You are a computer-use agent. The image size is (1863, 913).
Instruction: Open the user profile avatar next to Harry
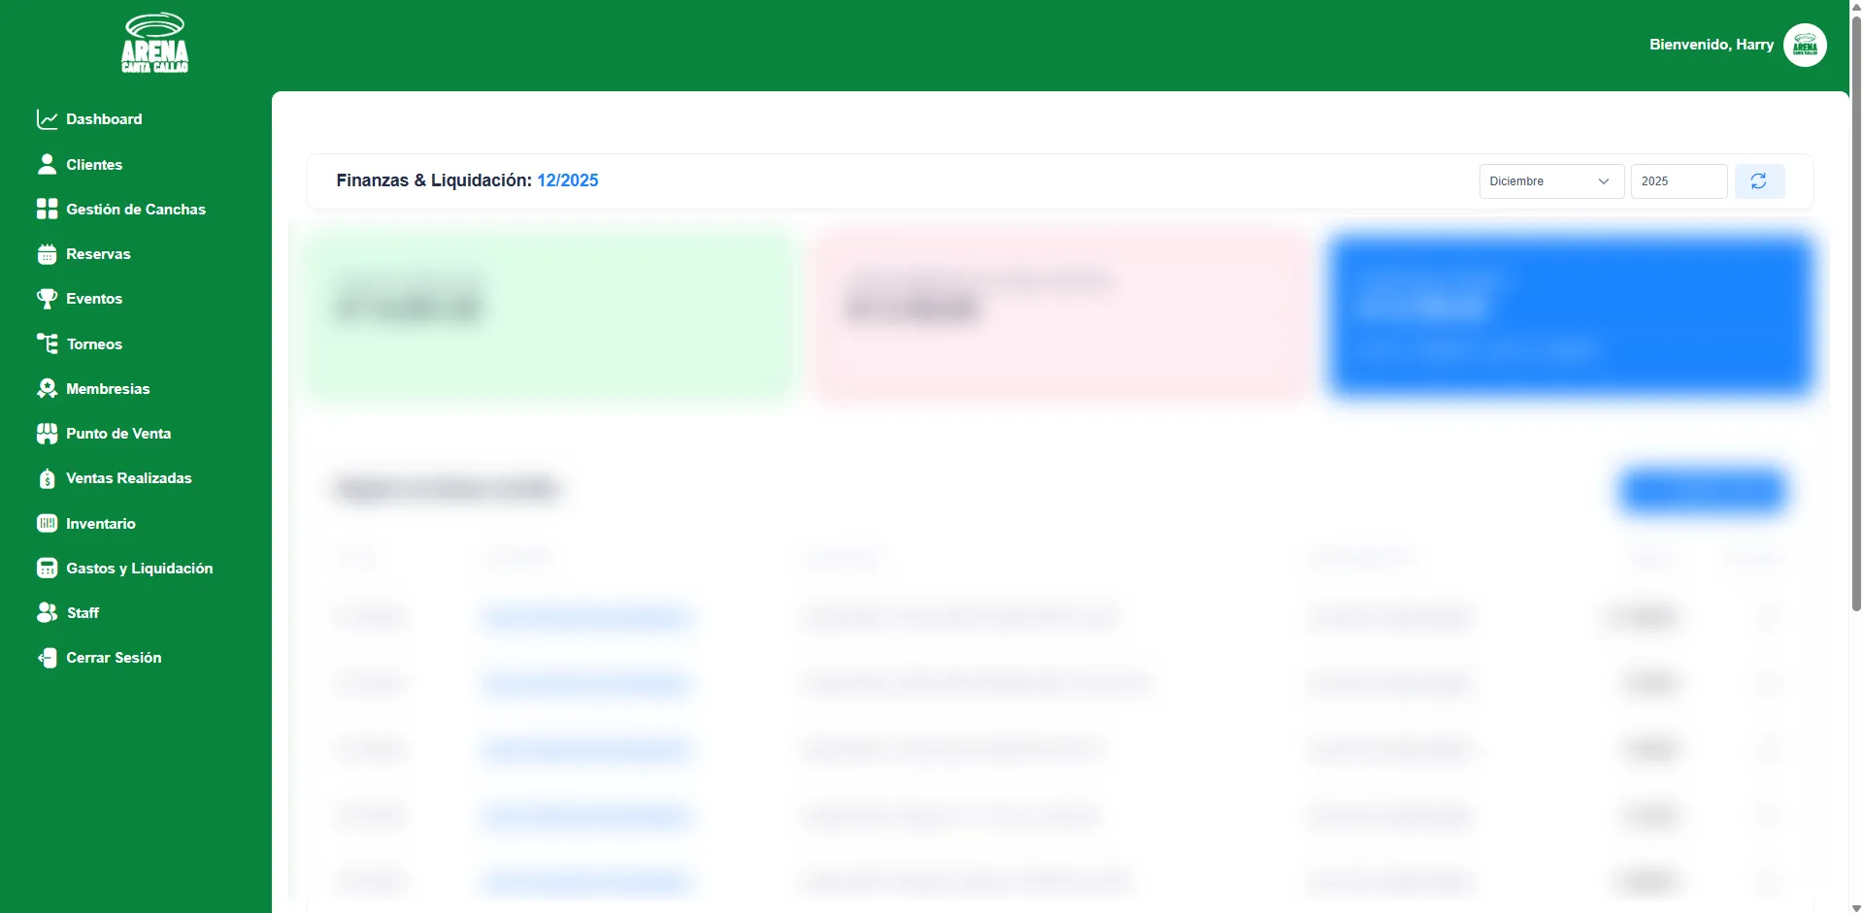coord(1805,45)
